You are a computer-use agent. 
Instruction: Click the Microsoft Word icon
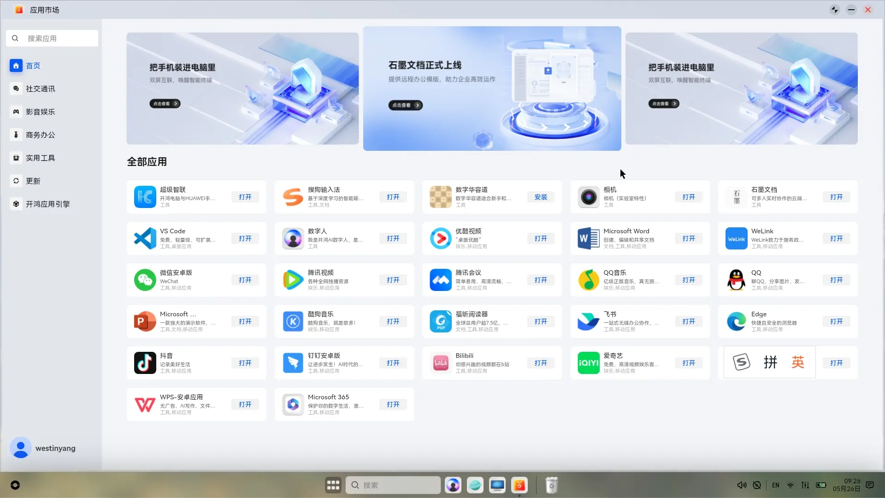point(589,238)
